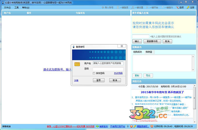Click the 一键设置 toolbar icon

click(x=132, y=8)
